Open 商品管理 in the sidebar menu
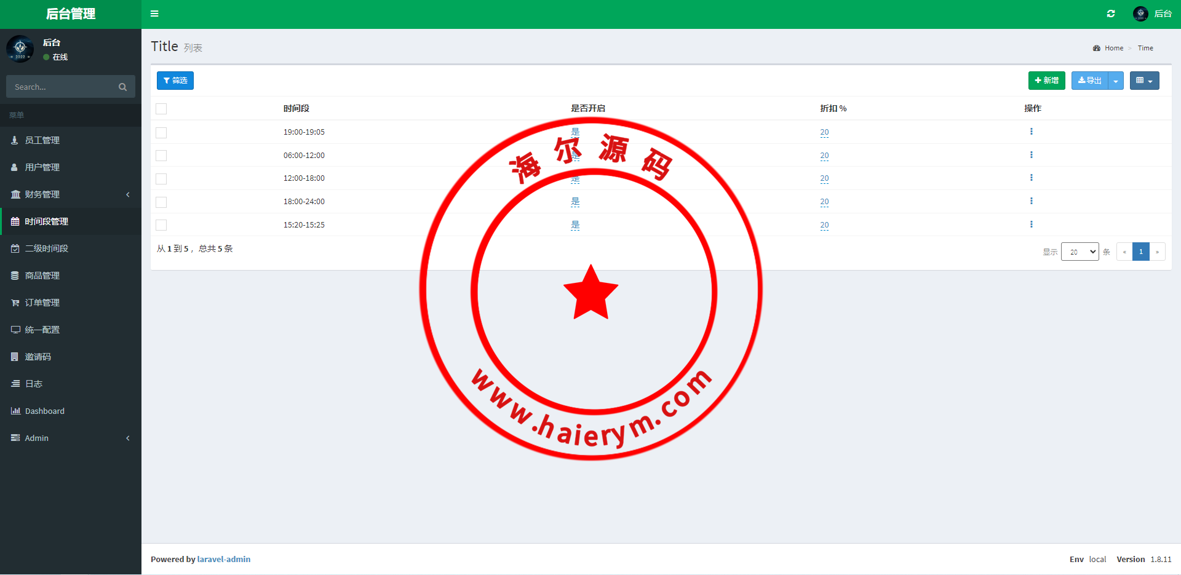Screen dimensions: 1181x575 42,276
